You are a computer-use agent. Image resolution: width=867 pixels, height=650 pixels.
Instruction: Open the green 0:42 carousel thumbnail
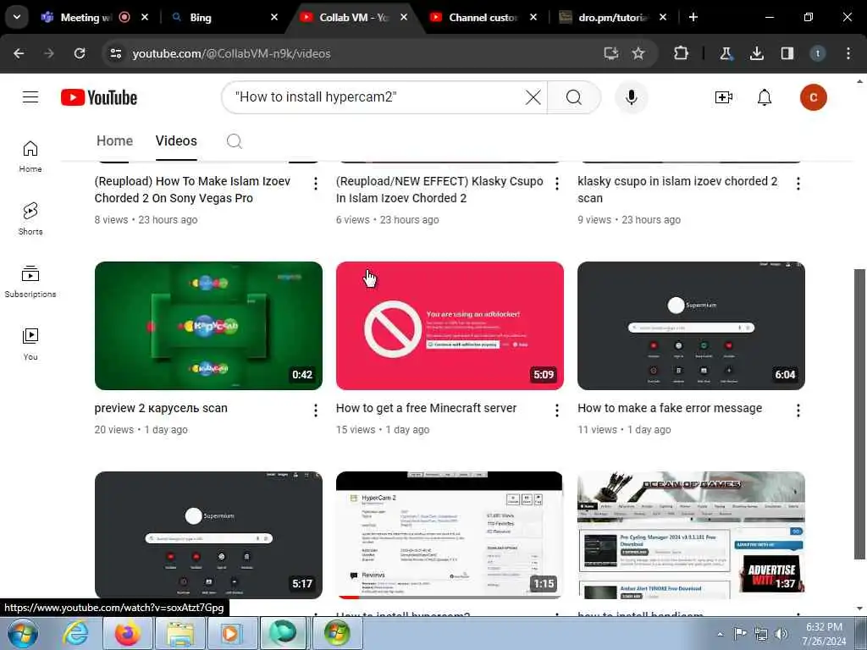(x=208, y=326)
